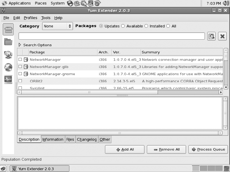
Task: Launch the first panel launcher icon
Action: pyautogui.click(x=70, y=3)
